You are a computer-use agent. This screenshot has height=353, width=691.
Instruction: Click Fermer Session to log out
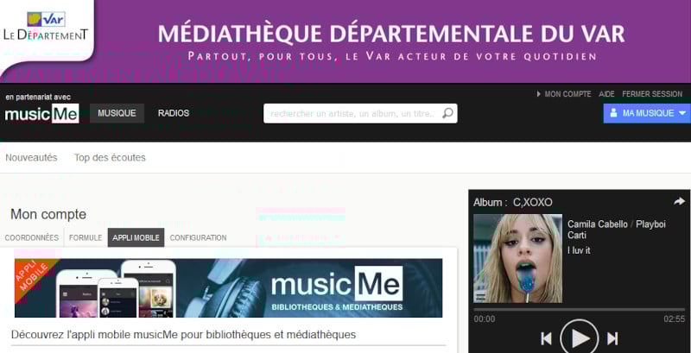[x=652, y=94]
